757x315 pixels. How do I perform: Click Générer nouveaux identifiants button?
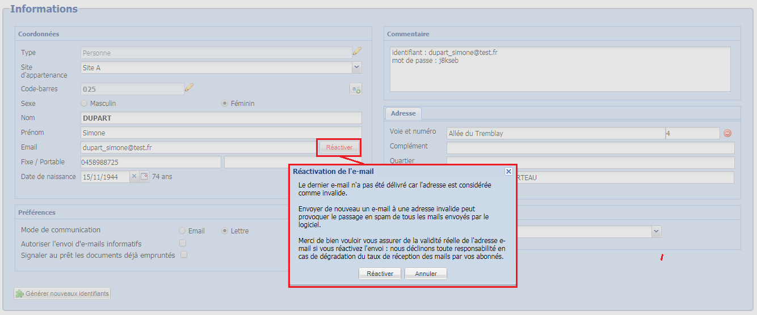pyautogui.click(x=62, y=293)
